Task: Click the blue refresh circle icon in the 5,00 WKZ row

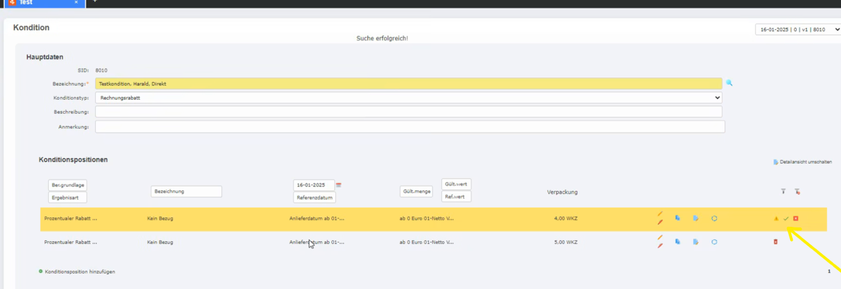Action: 714,242
